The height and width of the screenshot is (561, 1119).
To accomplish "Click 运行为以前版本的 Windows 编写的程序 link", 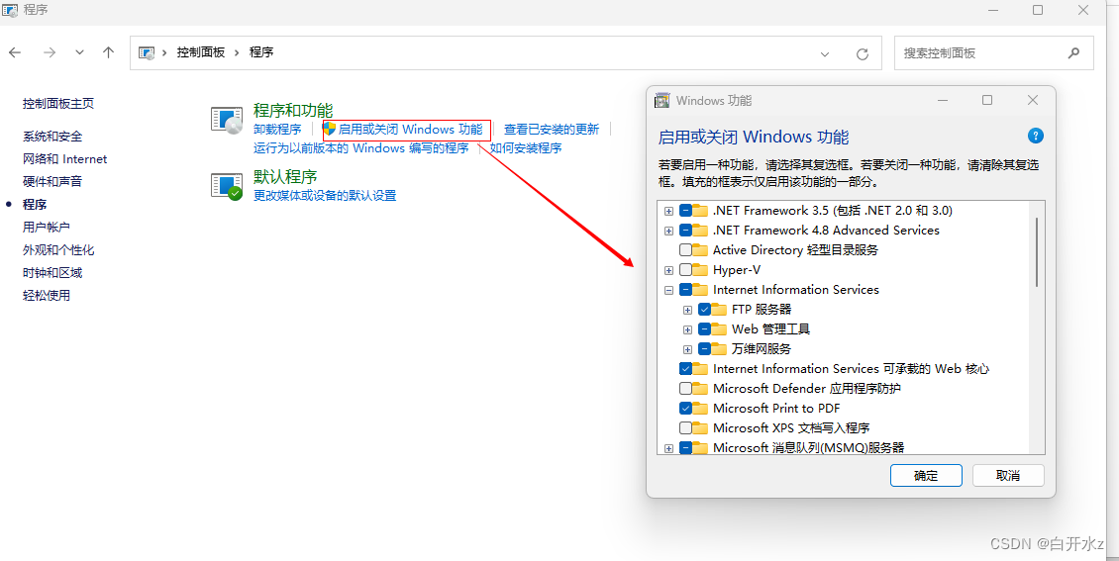I will tap(361, 148).
